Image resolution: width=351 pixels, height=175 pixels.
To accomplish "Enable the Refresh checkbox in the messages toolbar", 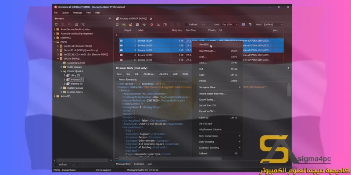I will [x=186, y=24].
